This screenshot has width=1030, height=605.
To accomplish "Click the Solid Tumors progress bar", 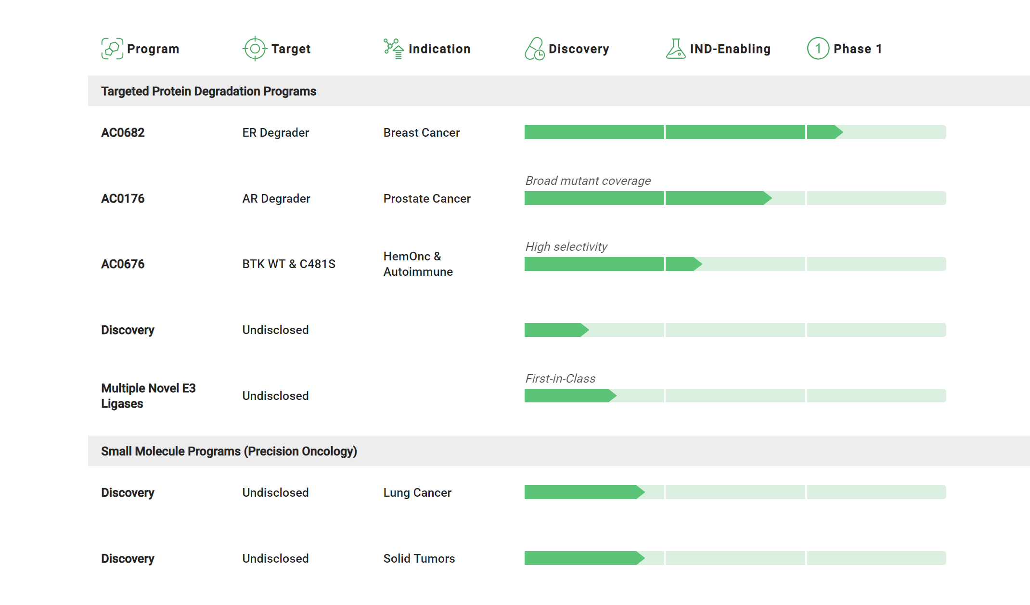I will click(735, 558).
